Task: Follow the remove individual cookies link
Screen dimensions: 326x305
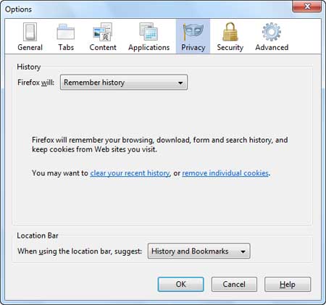Action: click(225, 173)
